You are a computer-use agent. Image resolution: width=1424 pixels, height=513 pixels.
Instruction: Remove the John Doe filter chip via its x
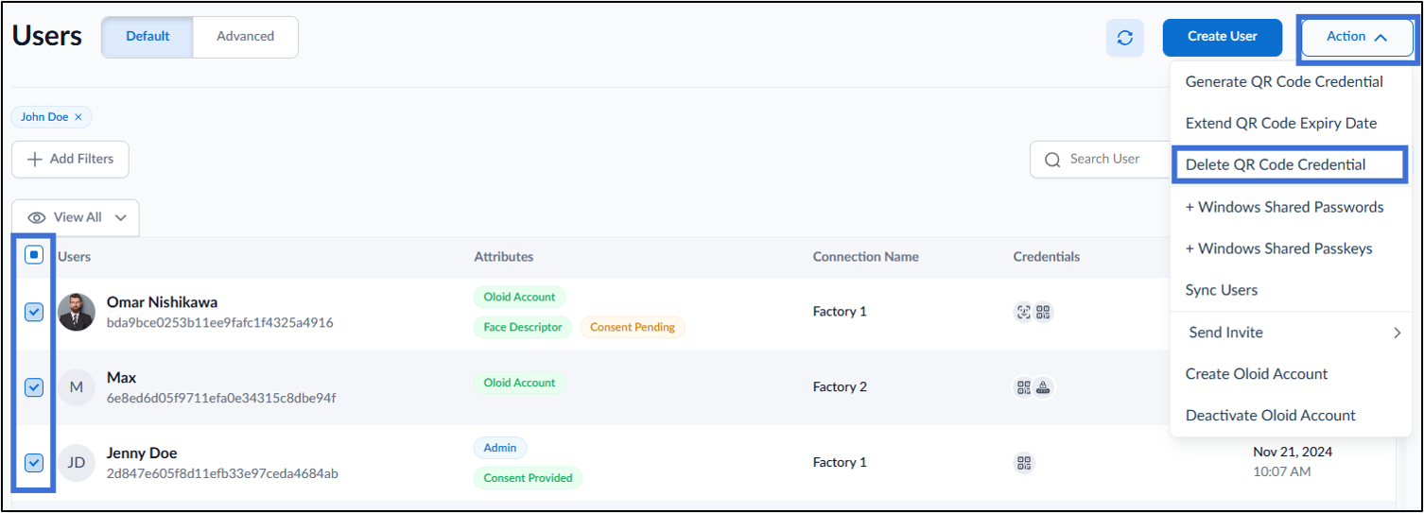(x=78, y=117)
